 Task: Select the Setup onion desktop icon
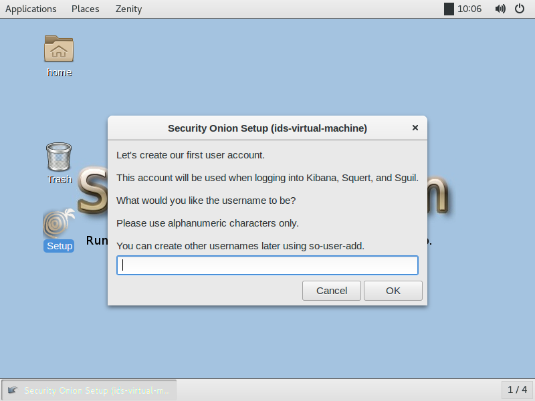tap(59, 223)
